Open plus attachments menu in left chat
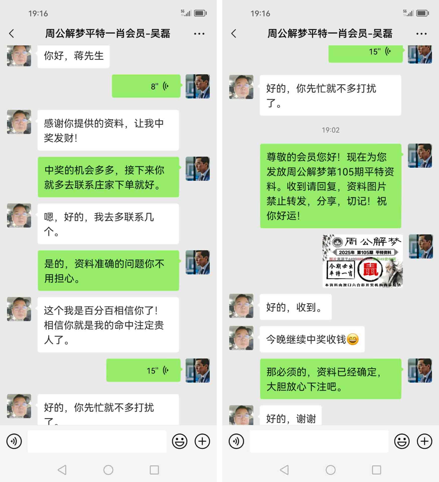439x482 pixels. coord(202,441)
